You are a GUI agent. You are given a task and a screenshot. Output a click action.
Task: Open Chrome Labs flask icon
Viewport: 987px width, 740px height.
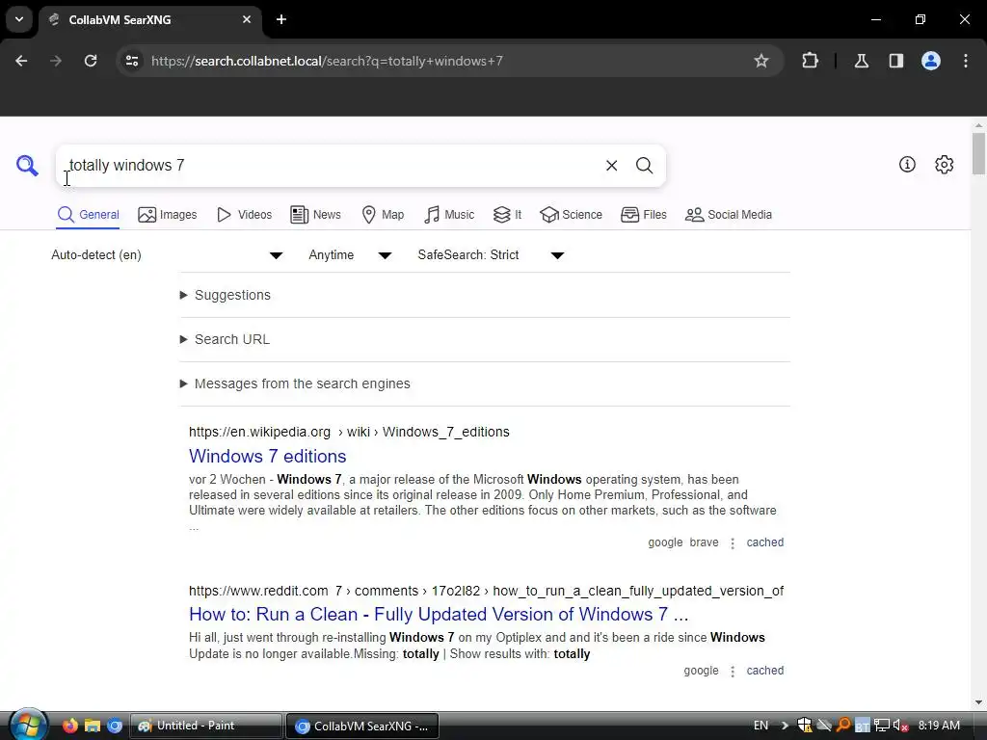pos(862,61)
